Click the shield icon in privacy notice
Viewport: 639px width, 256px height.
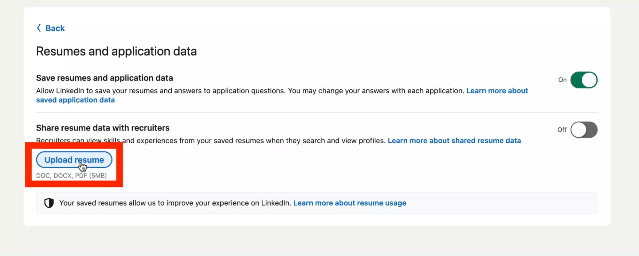coord(49,203)
